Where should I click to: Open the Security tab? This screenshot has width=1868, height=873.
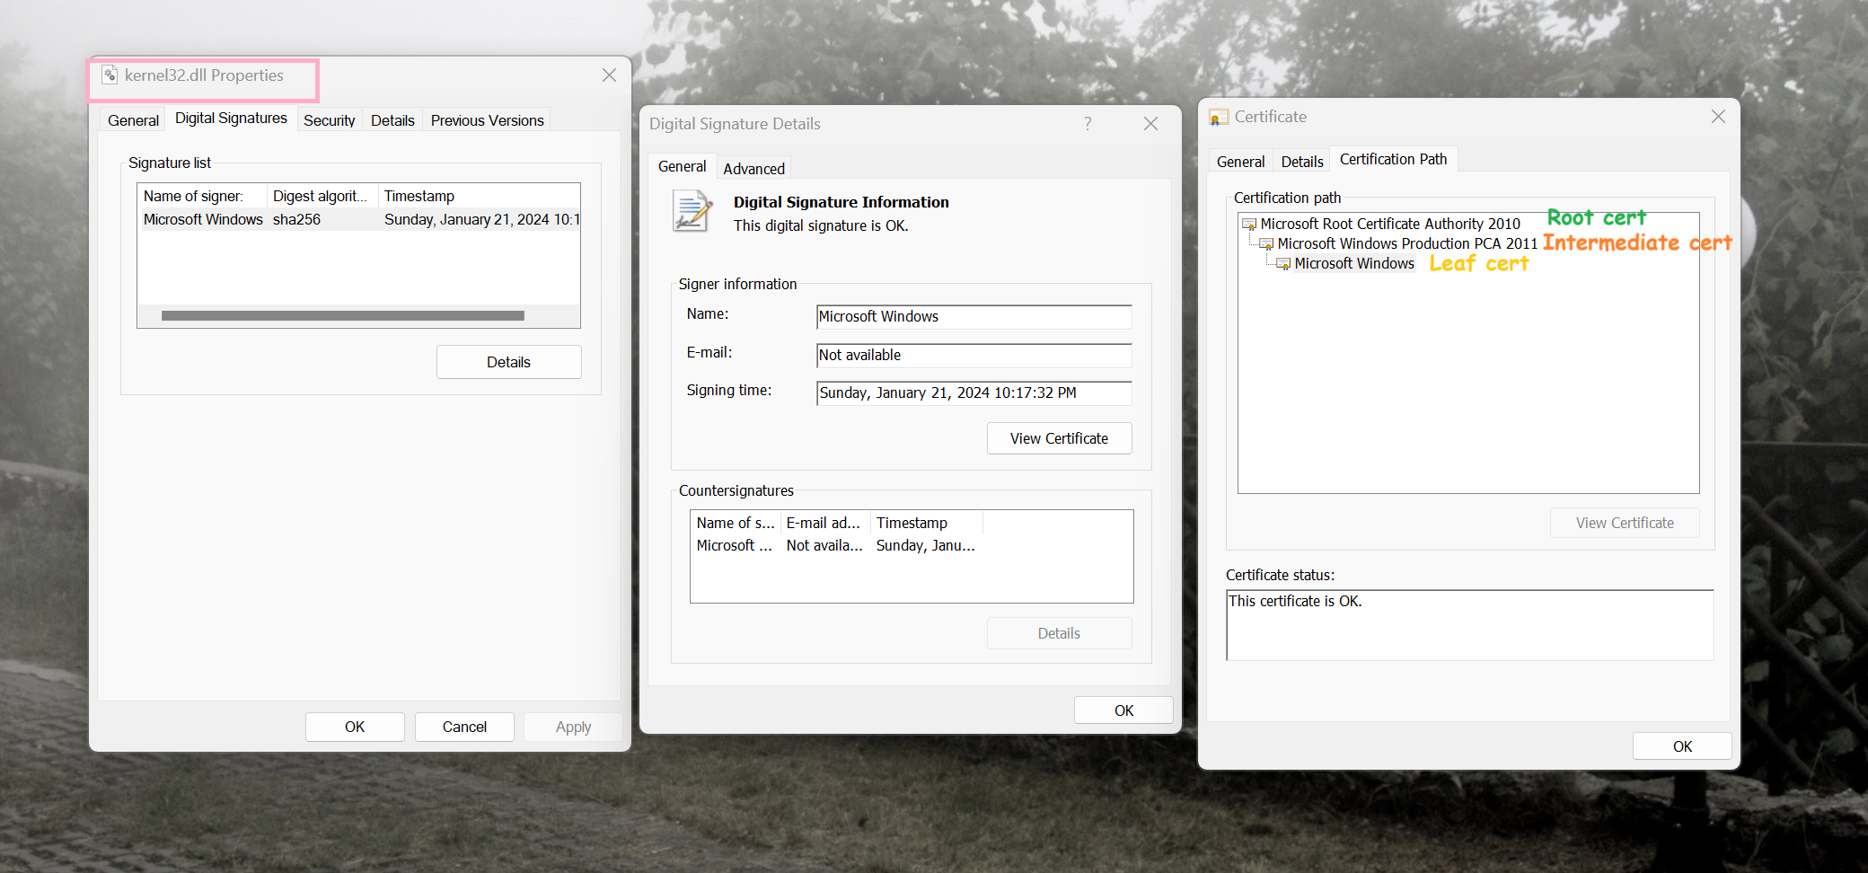(x=330, y=120)
